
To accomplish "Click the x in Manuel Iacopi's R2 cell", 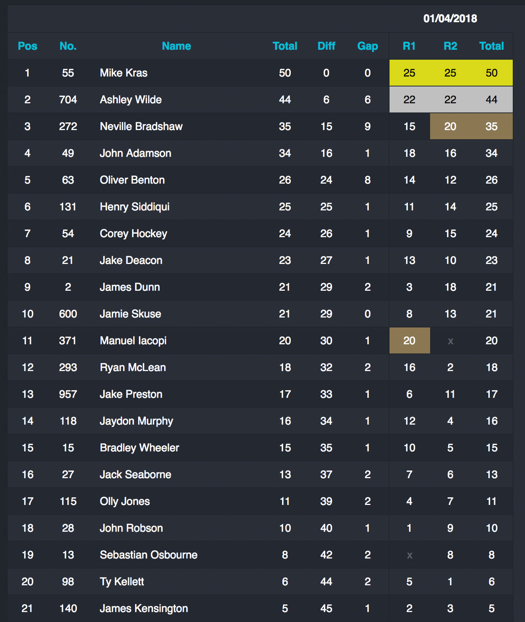I will [x=450, y=341].
